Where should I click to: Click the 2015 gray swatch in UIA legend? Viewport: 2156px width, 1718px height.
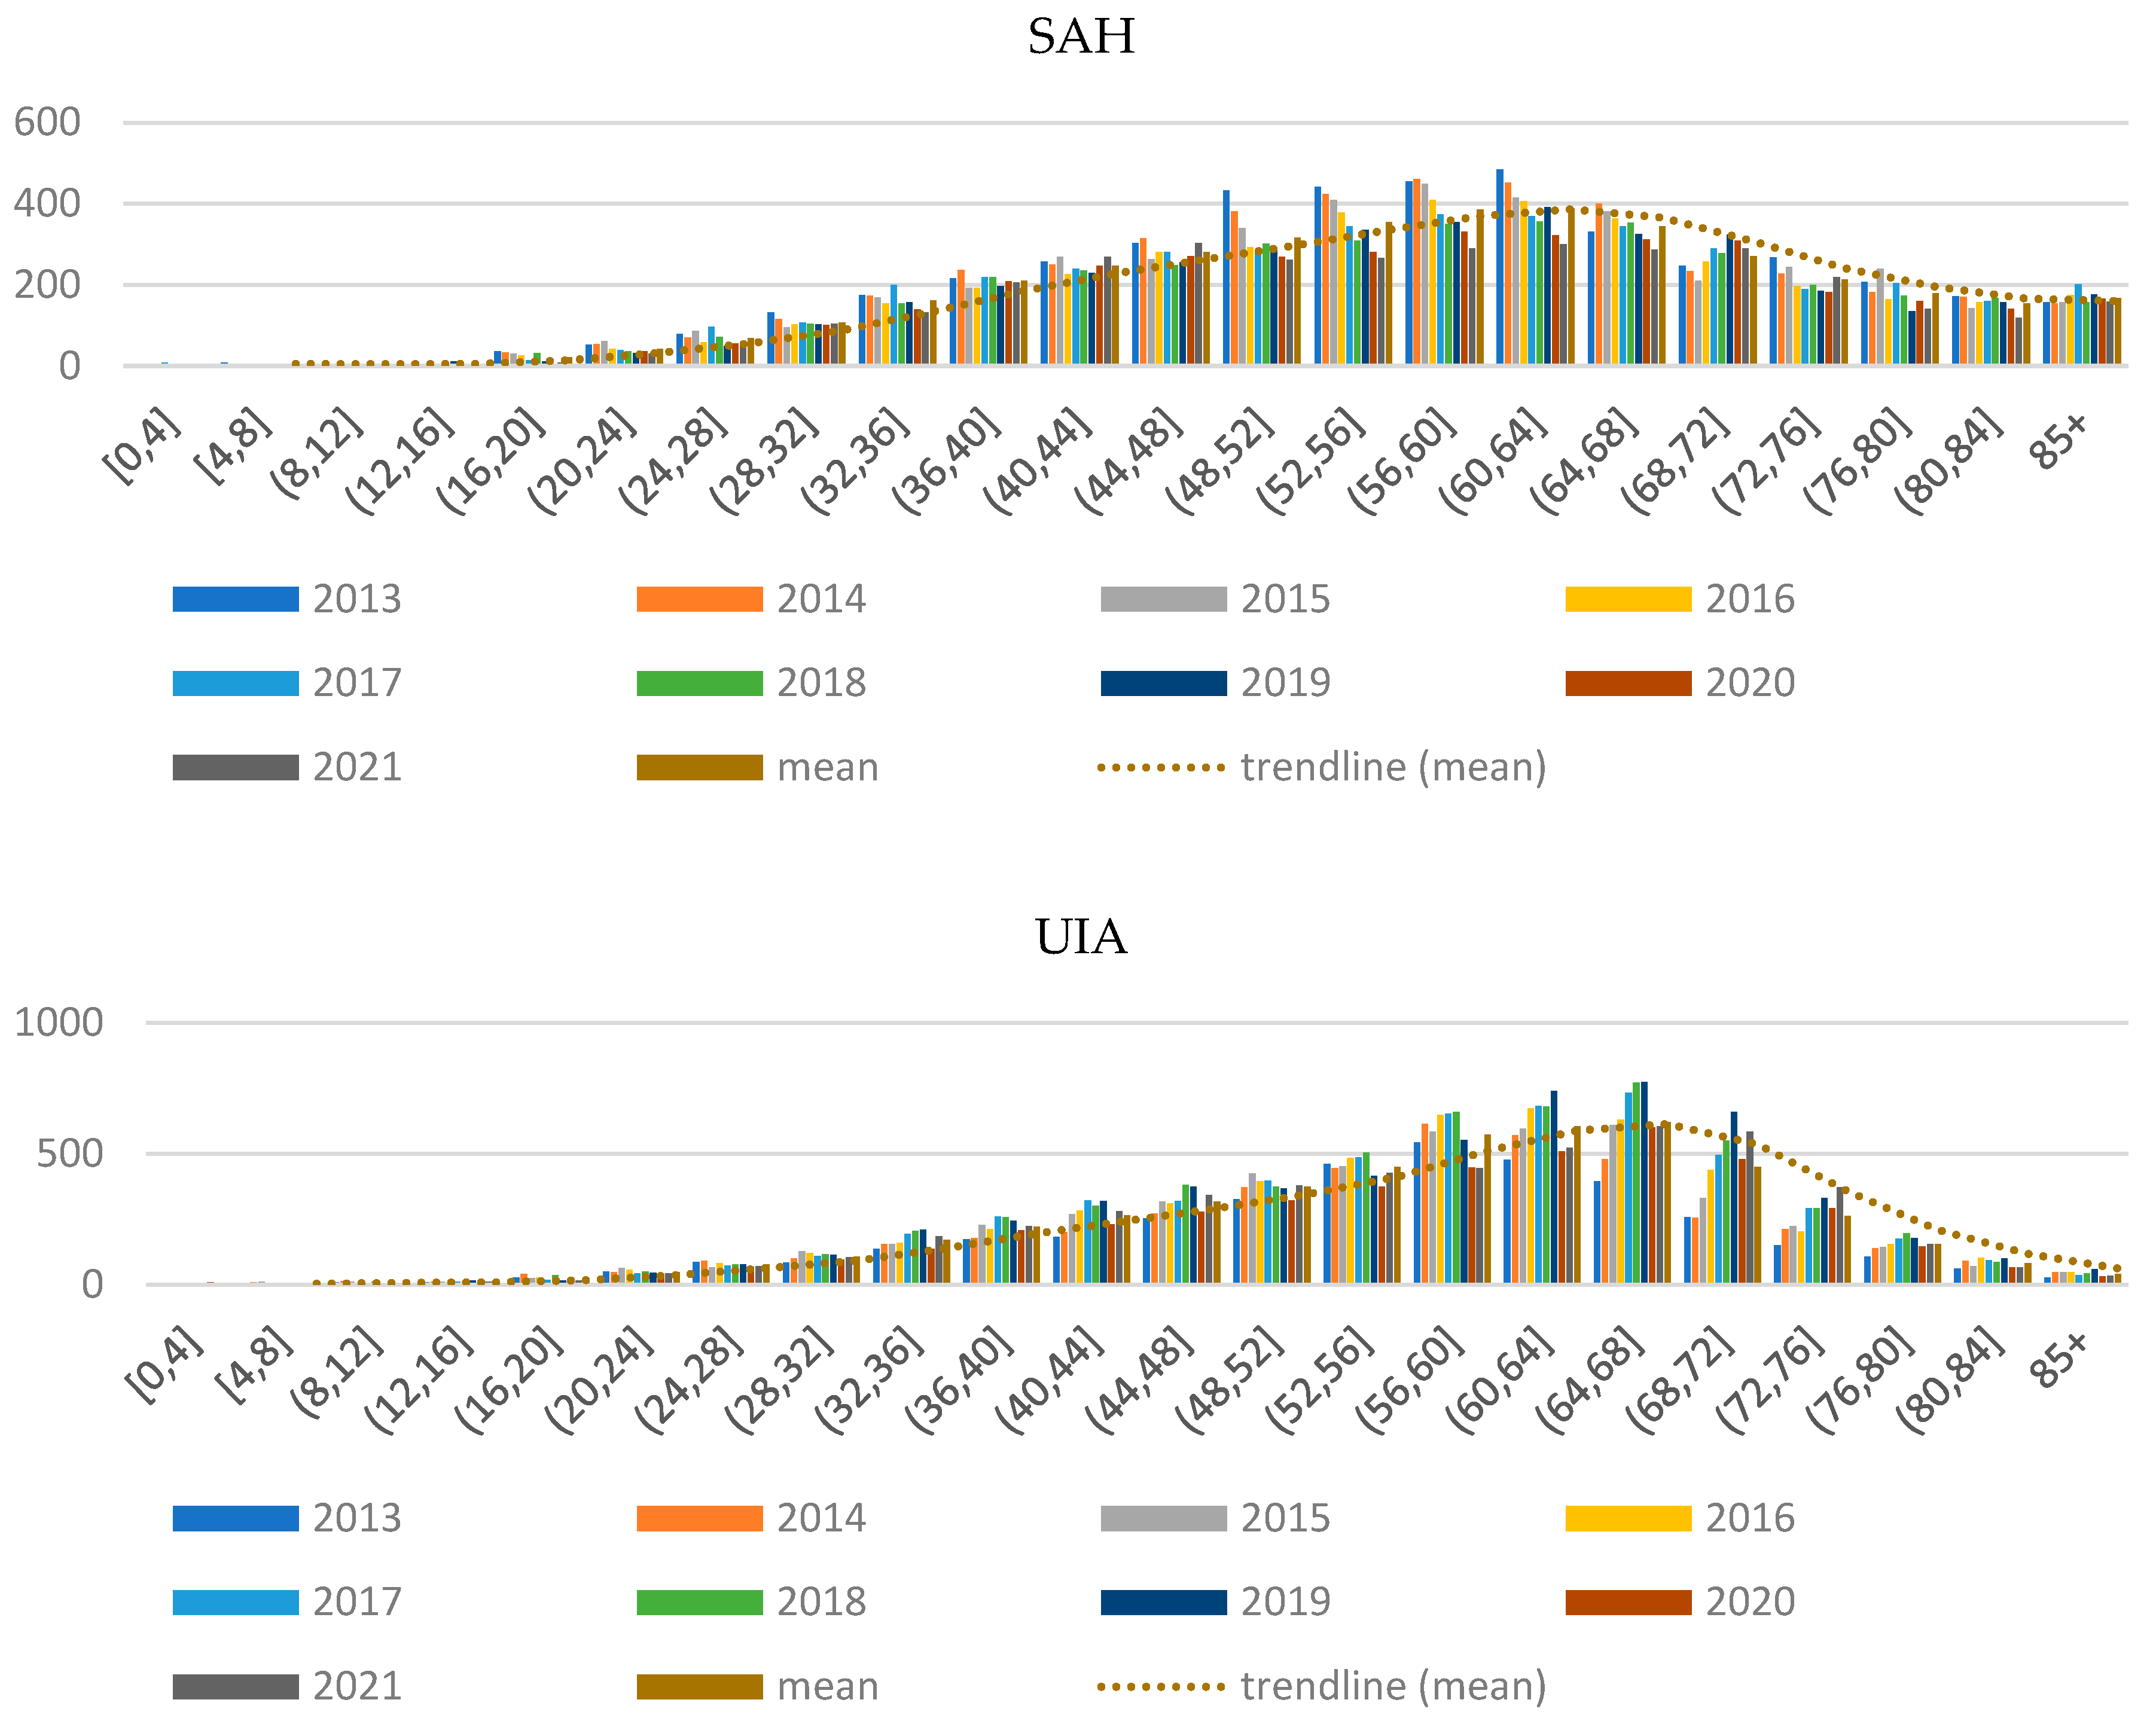pos(1163,1518)
